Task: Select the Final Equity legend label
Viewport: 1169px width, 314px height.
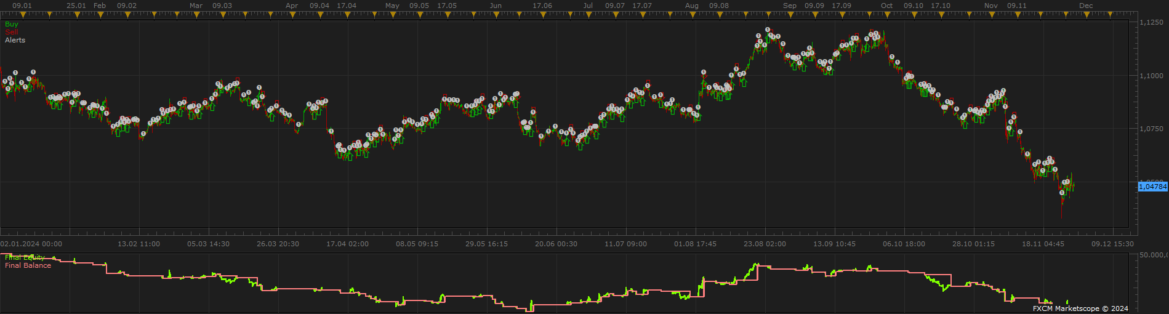Action: pyautogui.click(x=25, y=257)
